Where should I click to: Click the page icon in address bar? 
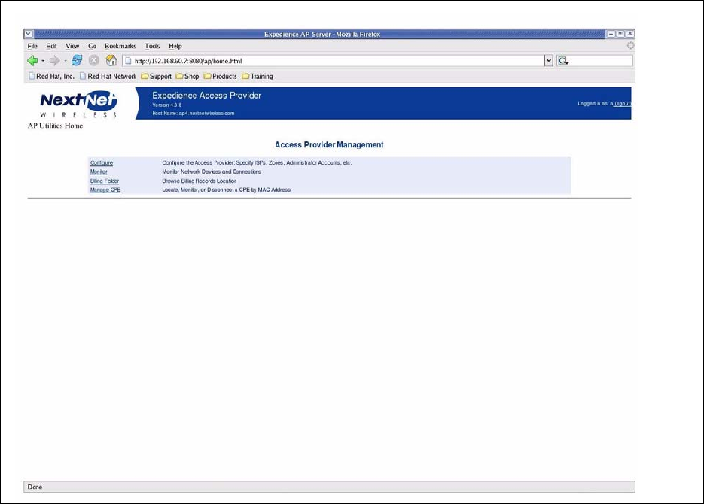[128, 60]
